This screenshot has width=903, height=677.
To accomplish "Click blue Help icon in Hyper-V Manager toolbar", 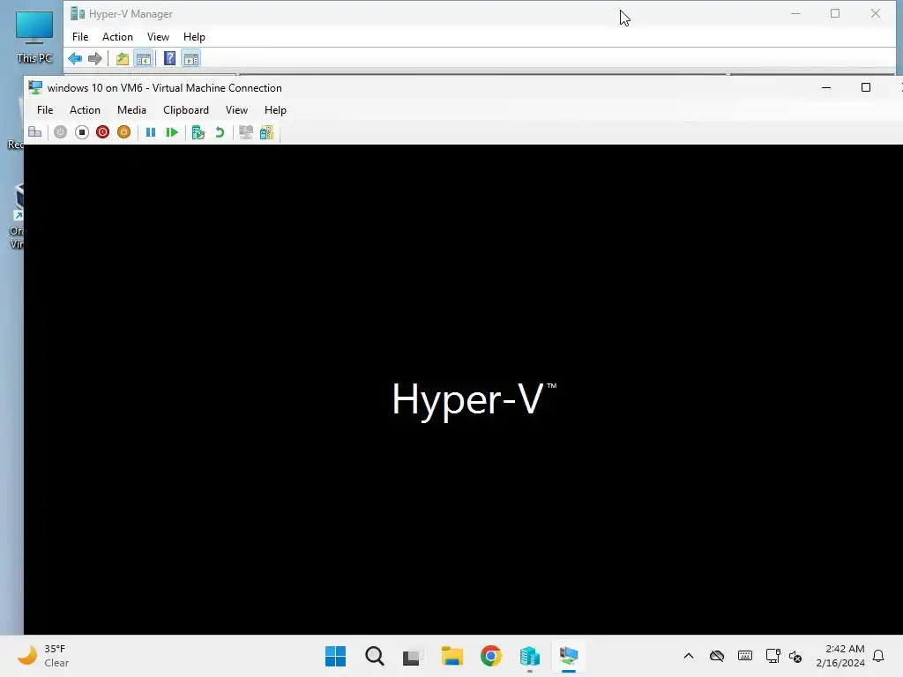I will 170,59.
